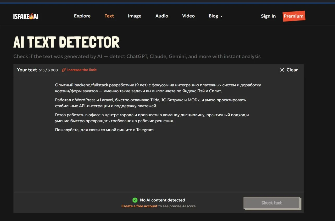Follow the Create a free account link
The width and height of the screenshot is (335, 221).
(139, 206)
